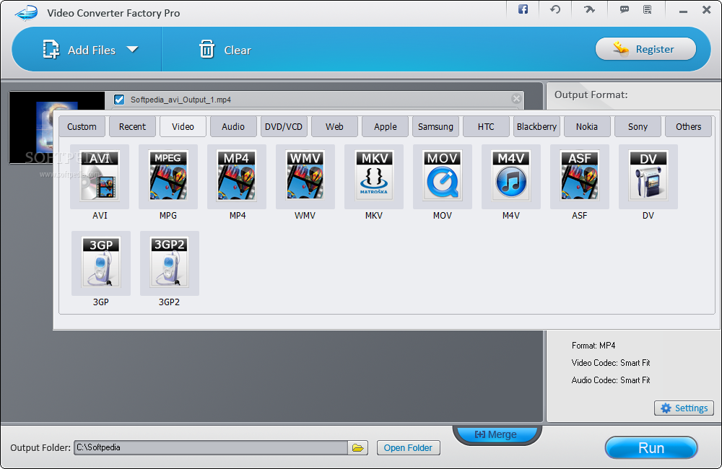Click the Output Folder path field
This screenshot has width=722, height=469.
pyautogui.click(x=211, y=448)
